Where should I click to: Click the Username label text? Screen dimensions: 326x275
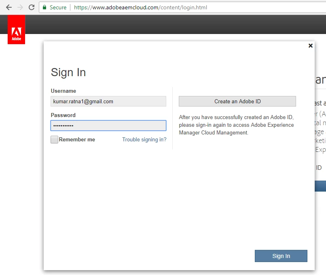[64, 91]
